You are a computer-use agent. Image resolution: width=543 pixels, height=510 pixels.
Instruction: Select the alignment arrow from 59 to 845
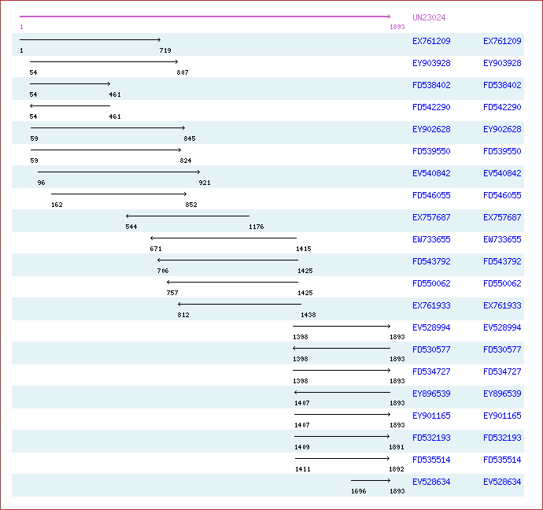[x=108, y=128]
